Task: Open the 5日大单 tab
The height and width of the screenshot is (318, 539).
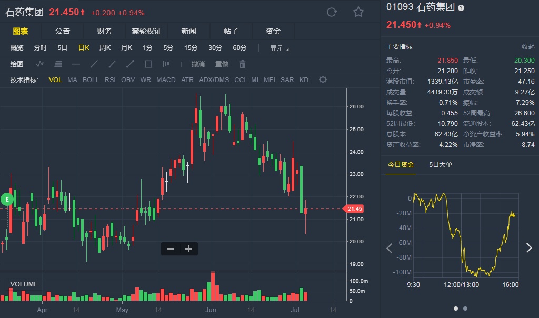Action: [441, 165]
